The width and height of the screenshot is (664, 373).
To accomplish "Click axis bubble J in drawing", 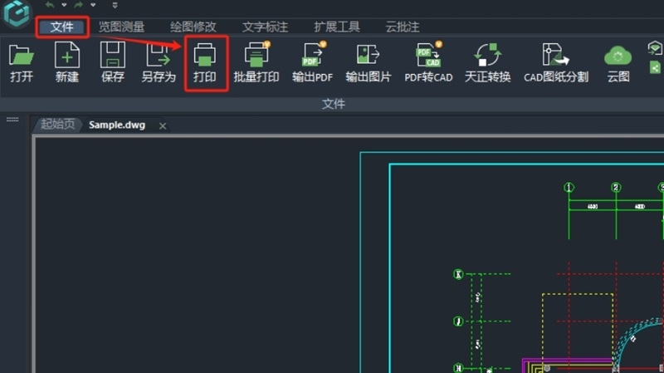I will click(458, 321).
